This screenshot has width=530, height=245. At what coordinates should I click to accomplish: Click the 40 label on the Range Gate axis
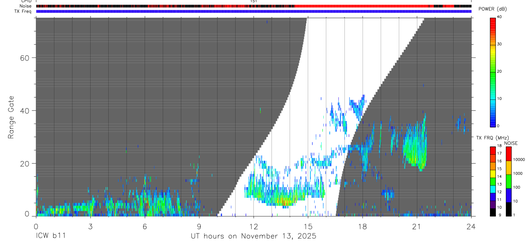click(x=24, y=111)
